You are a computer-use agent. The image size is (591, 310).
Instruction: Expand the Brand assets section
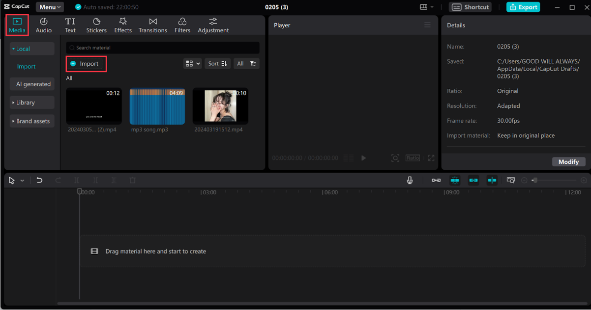click(x=32, y=121)
